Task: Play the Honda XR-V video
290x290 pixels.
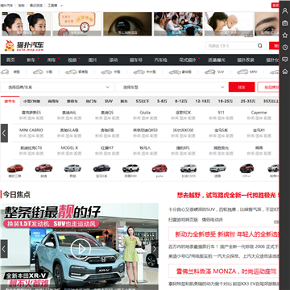Action: coord(81,249)
